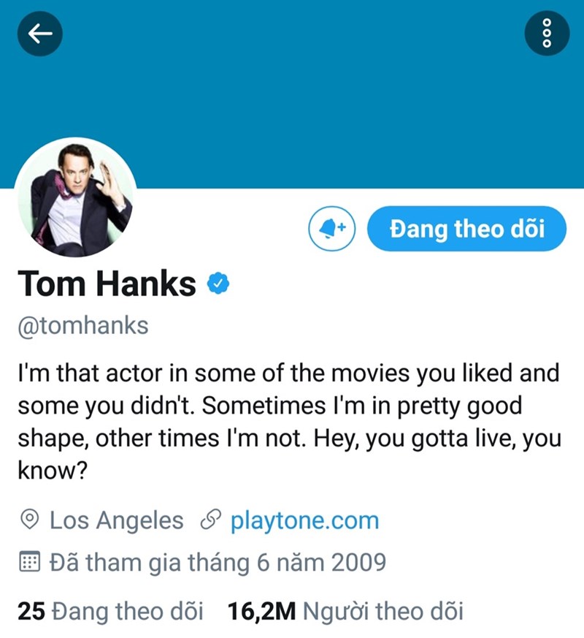Image resolution: width=584 pixels, height=638 pixels.
Task: Open Tom Hanks' profile picture
Action: 76,197
